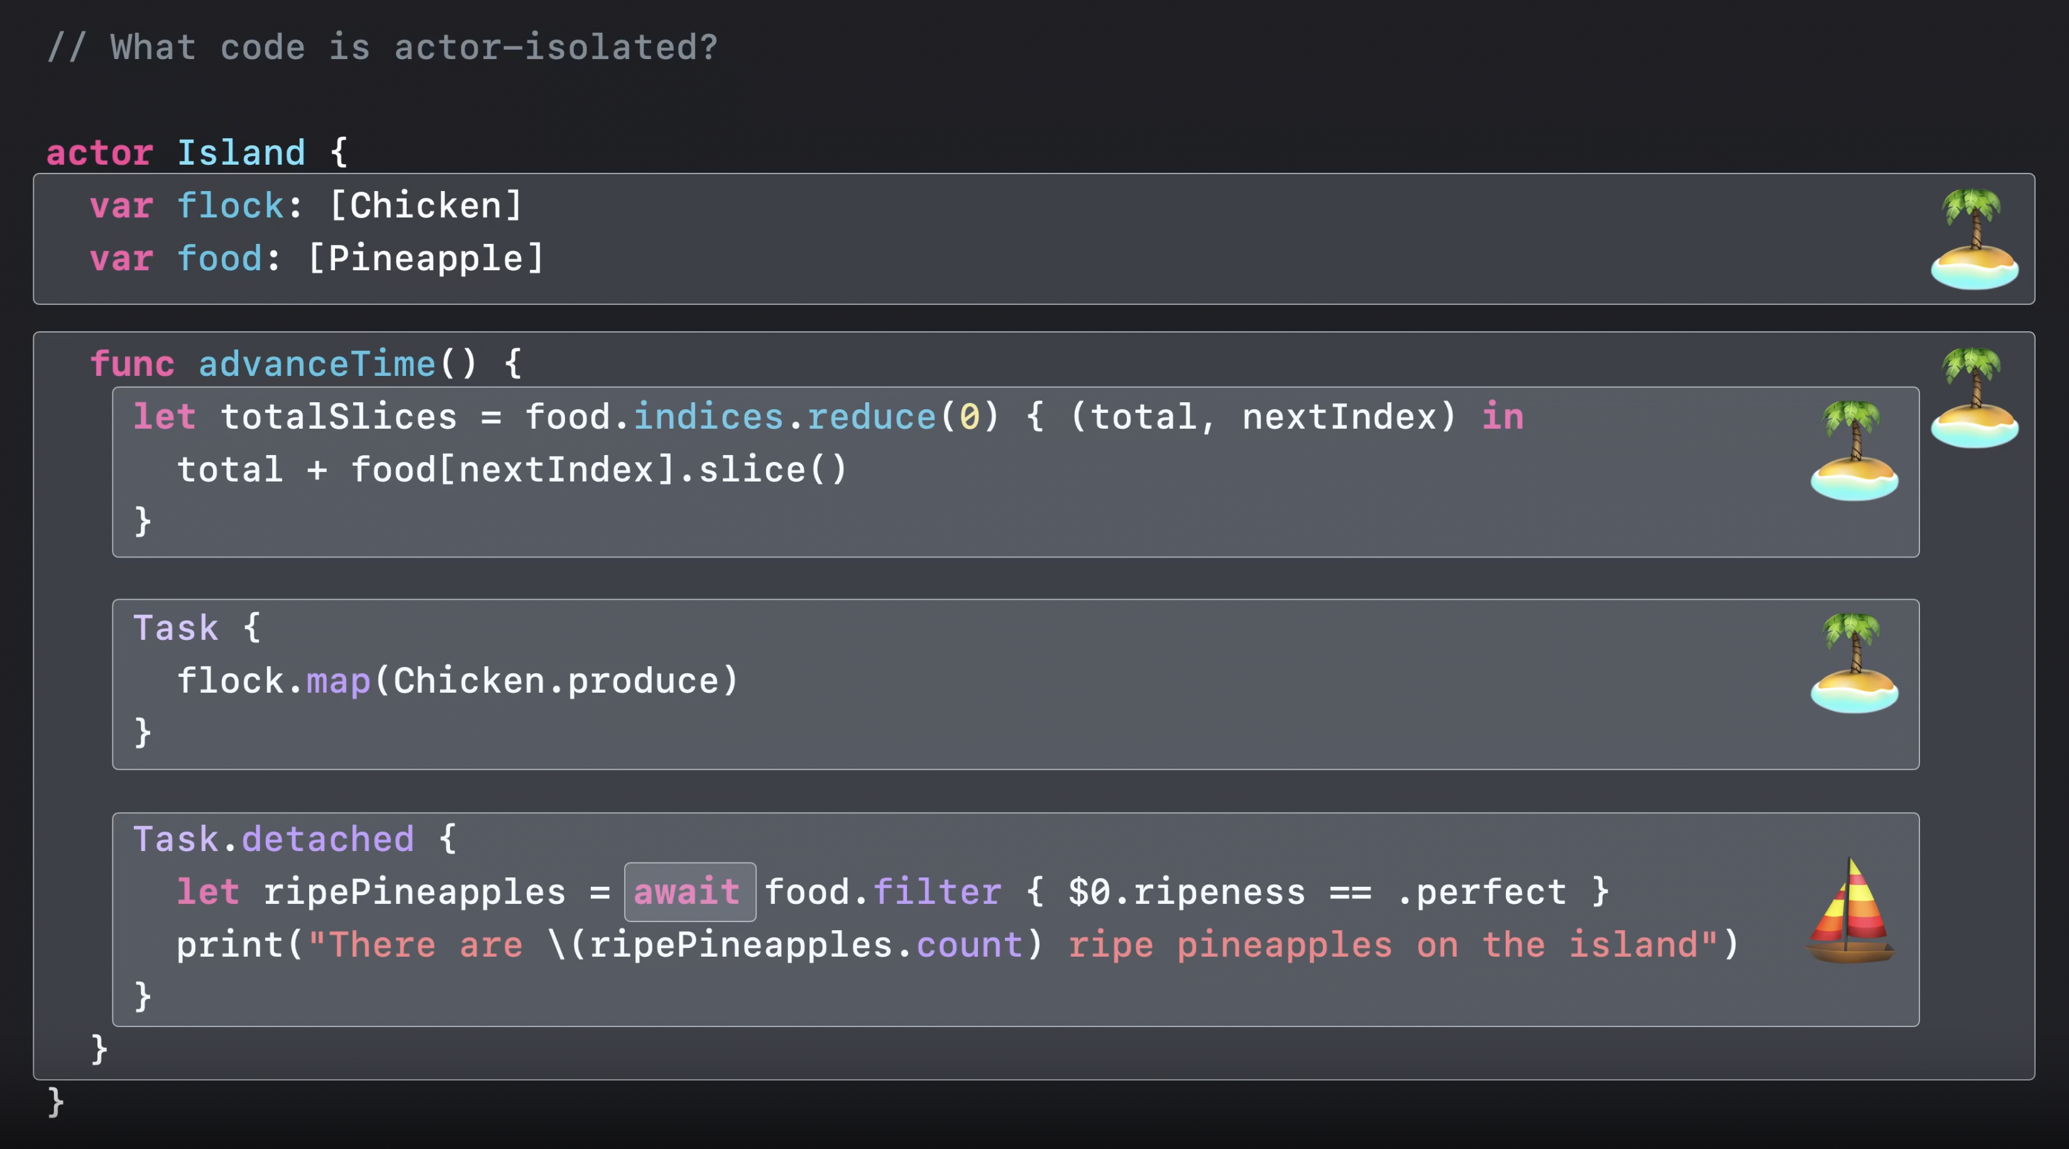Click the comment line at the top
Screen dimensions: 2069x1149
pos(382,47)
